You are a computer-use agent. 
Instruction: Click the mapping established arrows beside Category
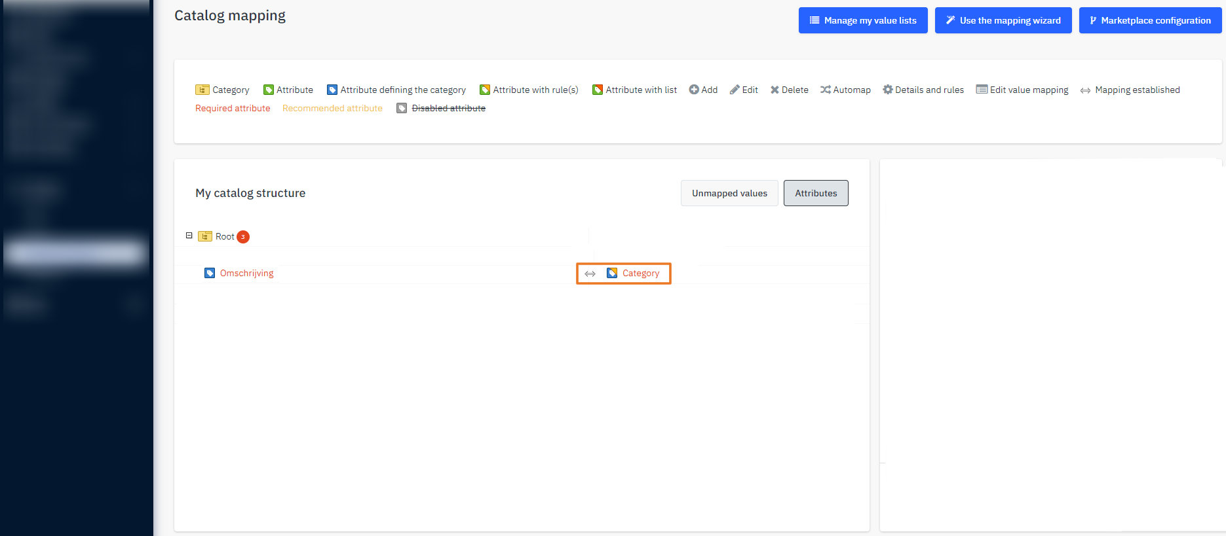pos(590,274)
